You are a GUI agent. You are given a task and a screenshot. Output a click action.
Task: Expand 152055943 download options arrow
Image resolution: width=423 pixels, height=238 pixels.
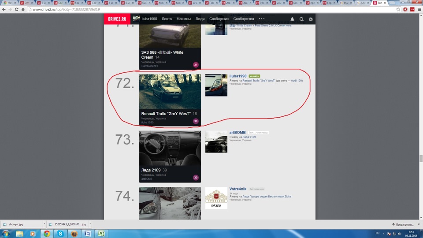pos(90,224)
